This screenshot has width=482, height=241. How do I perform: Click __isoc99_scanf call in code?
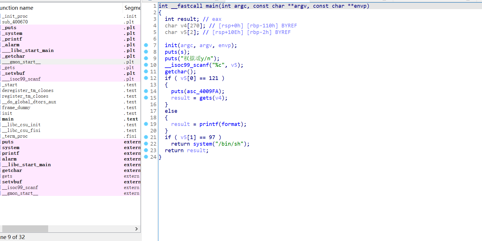[x=187, y=65]
